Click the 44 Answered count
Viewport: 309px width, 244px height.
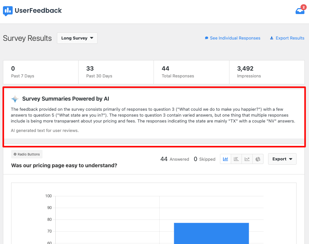174,159
